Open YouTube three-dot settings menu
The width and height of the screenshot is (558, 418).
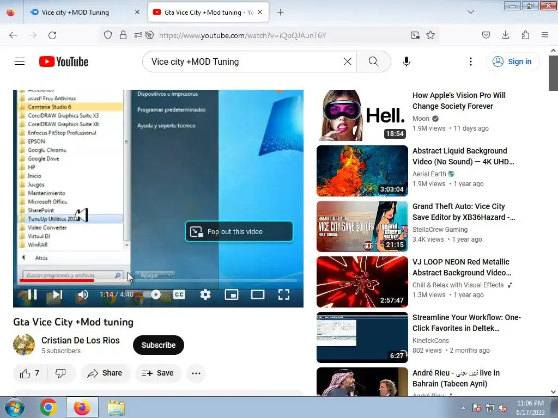[471, 62]
